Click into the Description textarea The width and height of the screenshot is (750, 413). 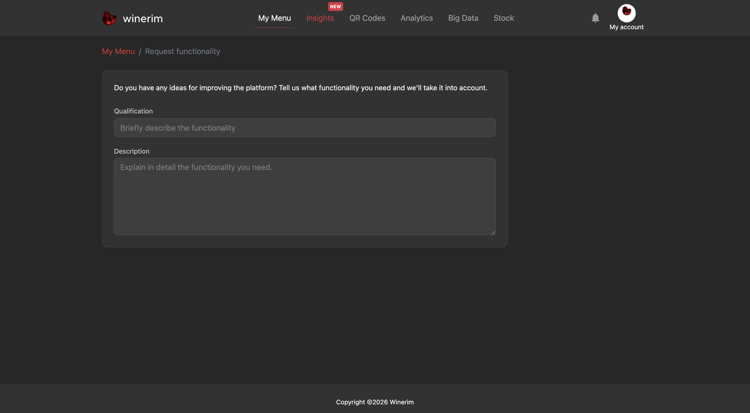[305, 196]
